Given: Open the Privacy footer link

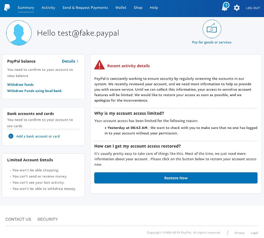Looking at the screenshot, I should [x=239, y=233].
